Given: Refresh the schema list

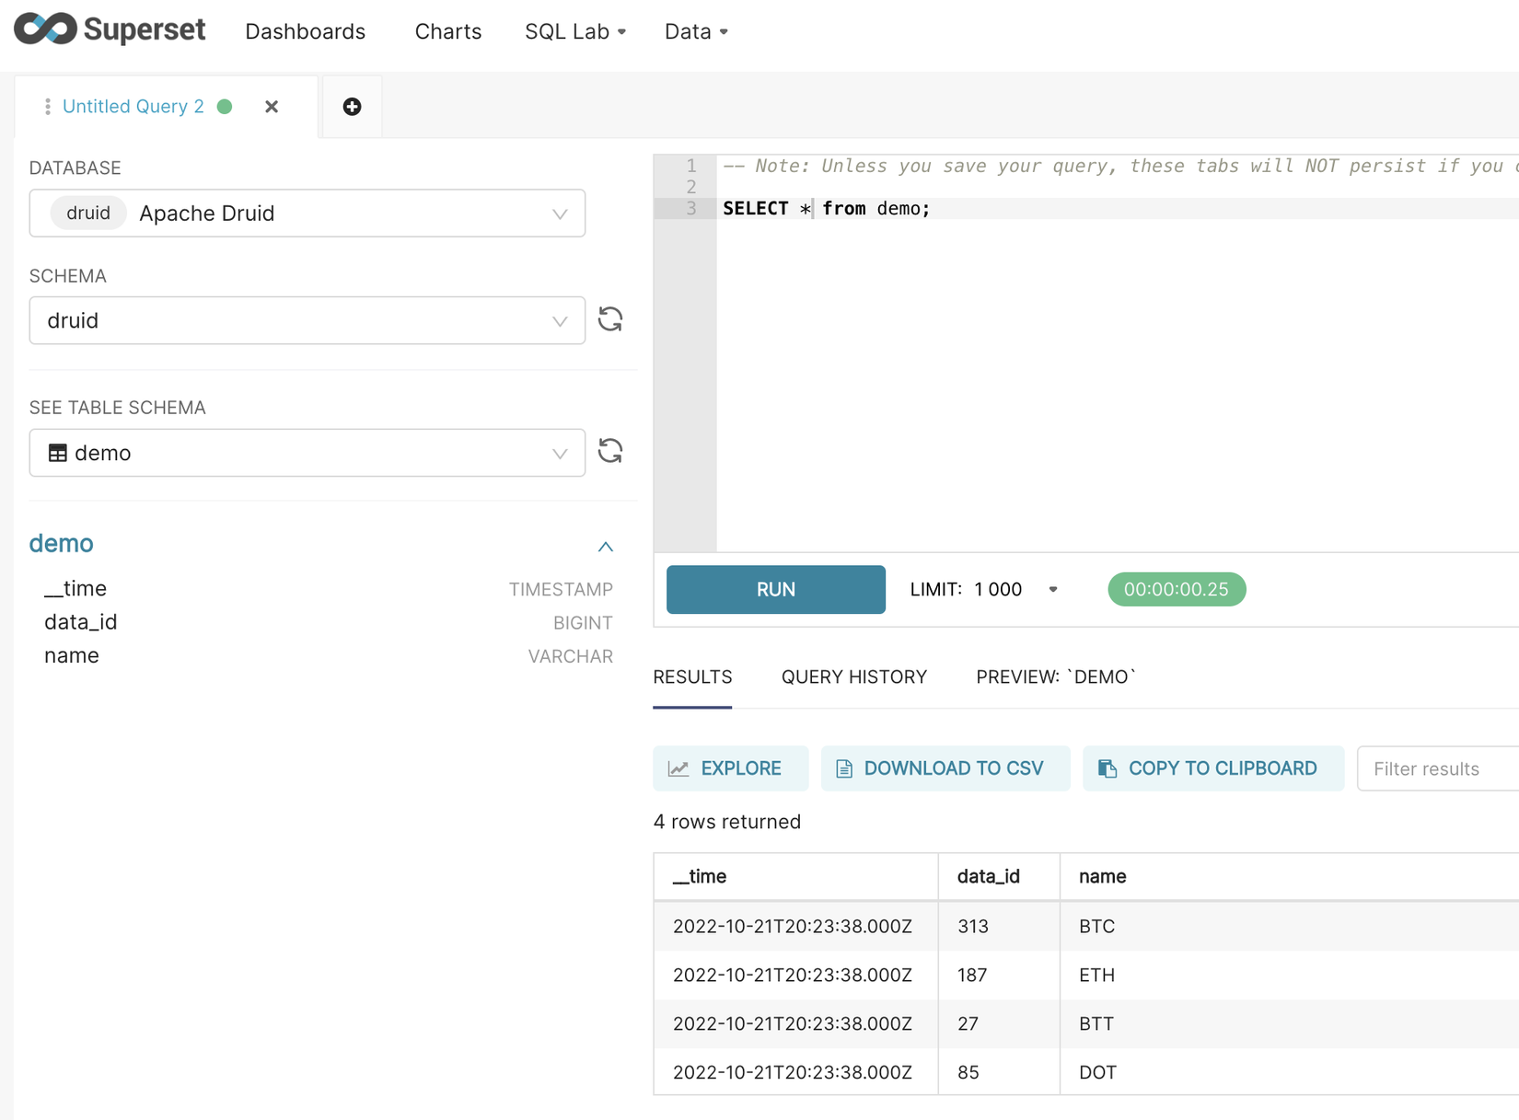Looking at the screenshot, I should pos(610,319).
